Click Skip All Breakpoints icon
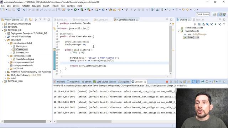This screenshot has width=228, height=128. [x=24, y=10]
